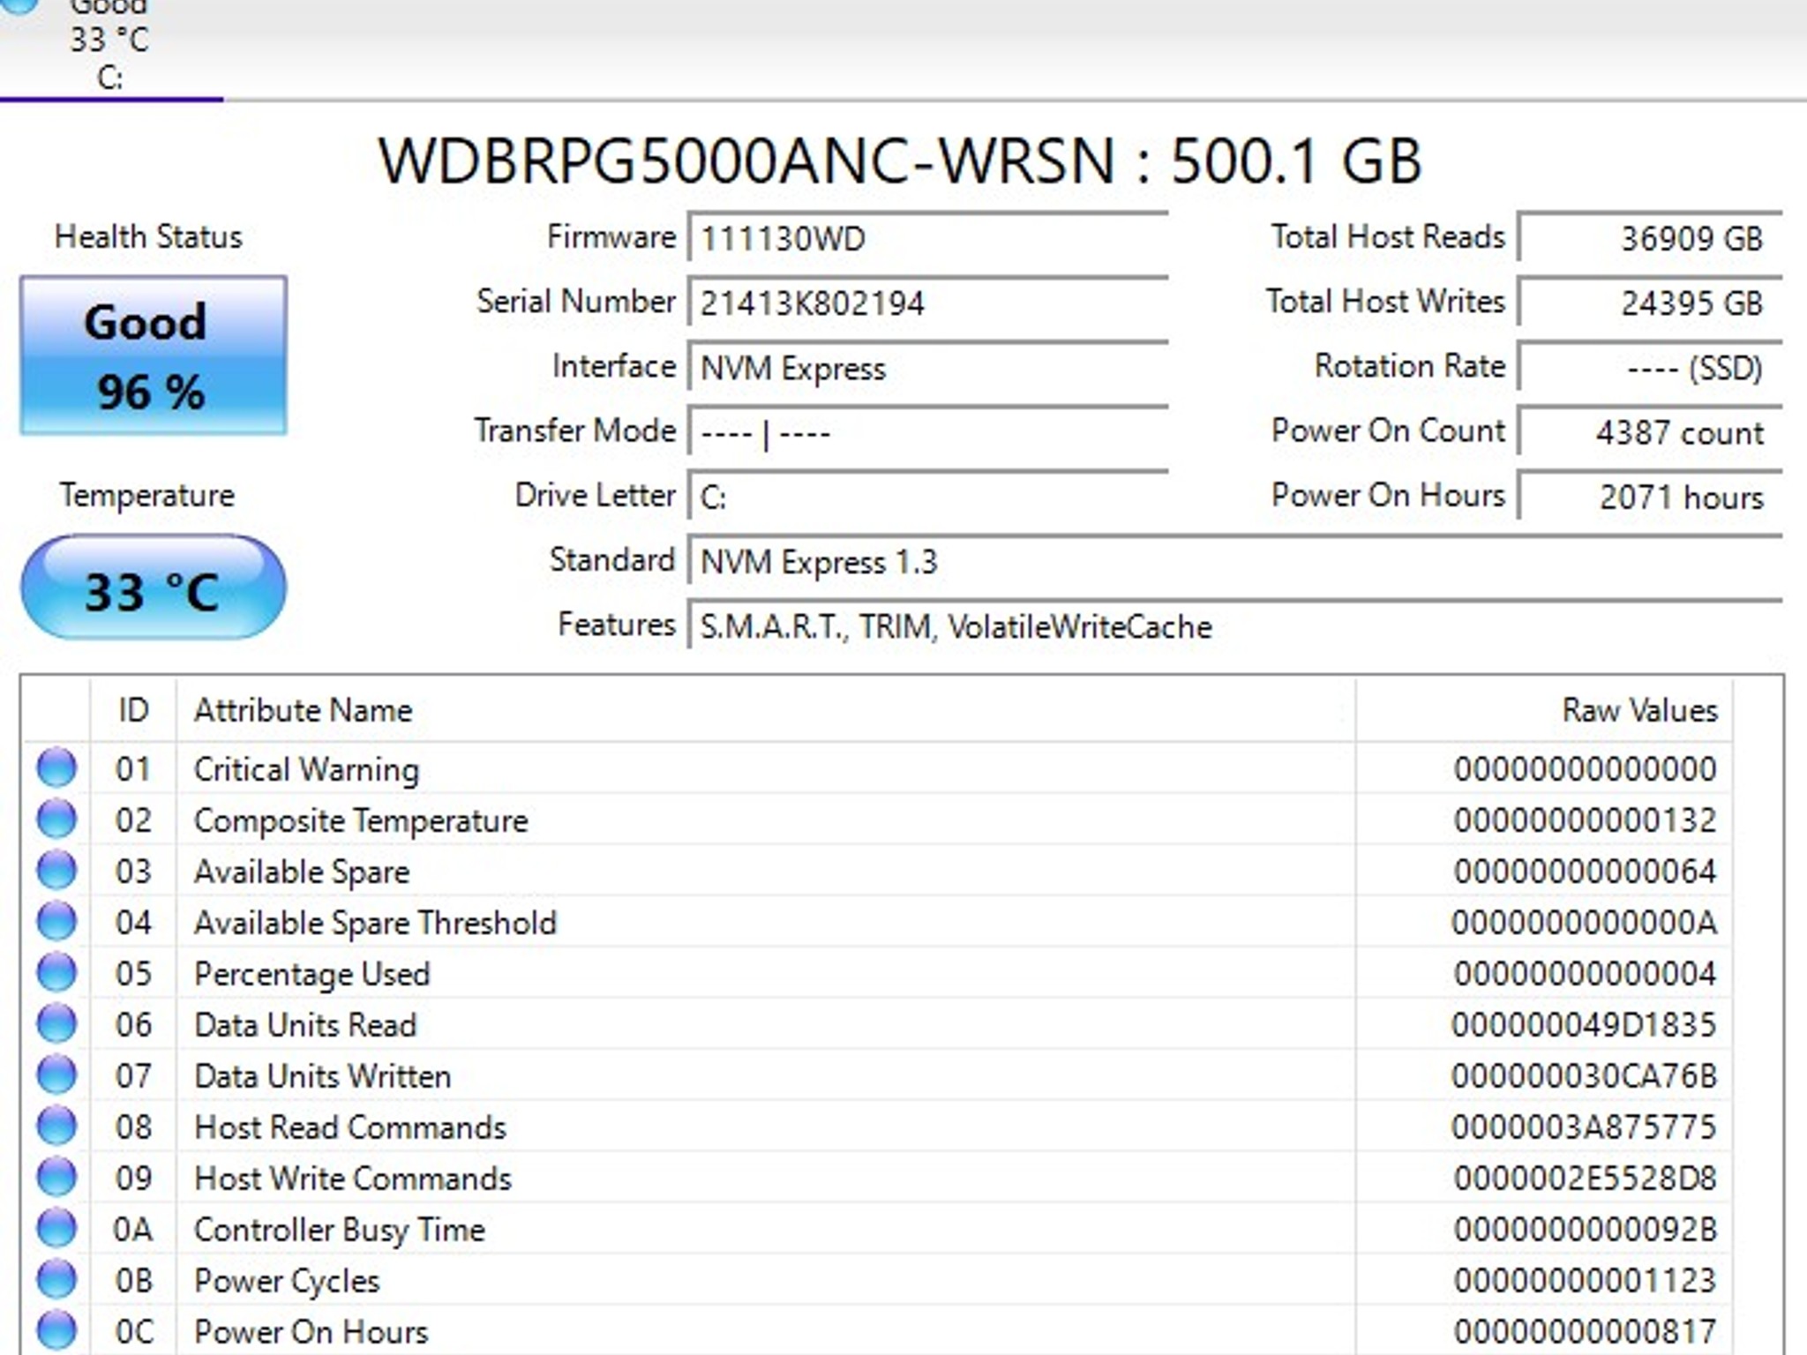Viewport: 1807px width, 1355px height.
Task: Select the Percentage Used attribute name
Action: pos(311,974)
